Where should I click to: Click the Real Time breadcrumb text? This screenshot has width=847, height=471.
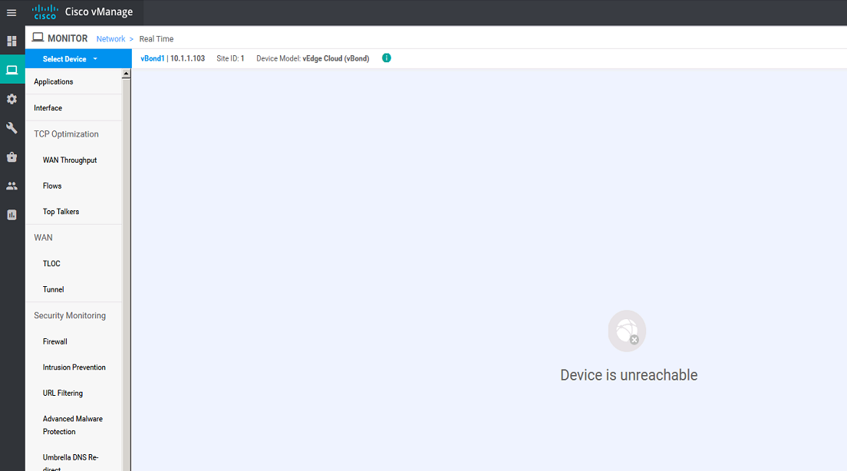156,39
